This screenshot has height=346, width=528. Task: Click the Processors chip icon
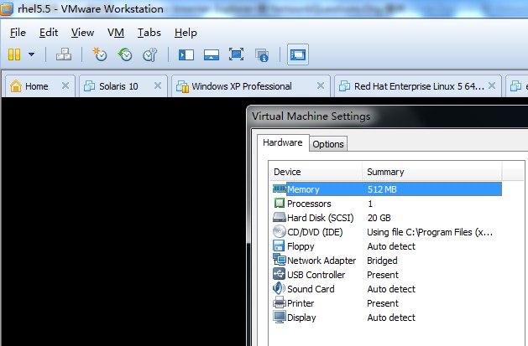[280, 203]
